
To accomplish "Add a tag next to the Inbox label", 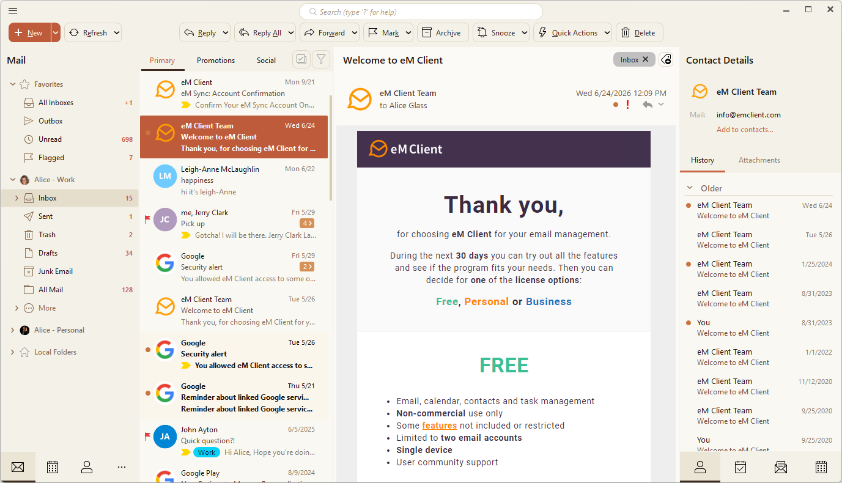I will coord(667,59).
